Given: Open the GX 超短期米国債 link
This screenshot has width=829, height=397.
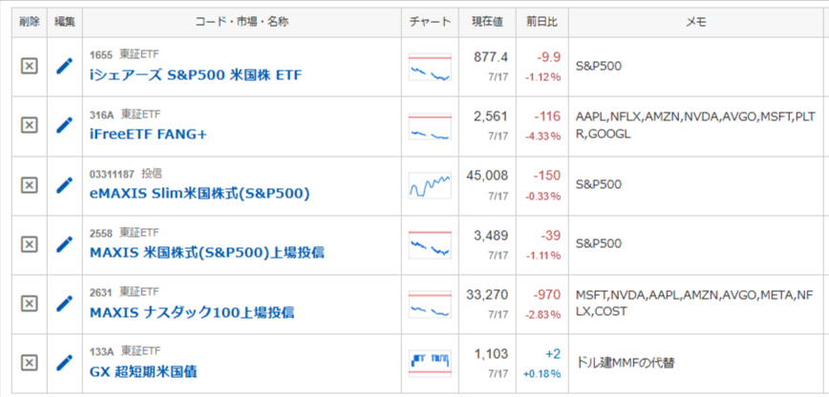Looking at the screenshot, I should (143, 371).
